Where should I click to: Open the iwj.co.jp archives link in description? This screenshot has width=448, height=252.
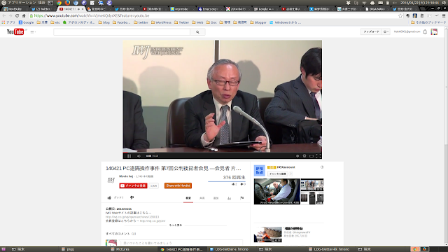click(x=132, y=217)
